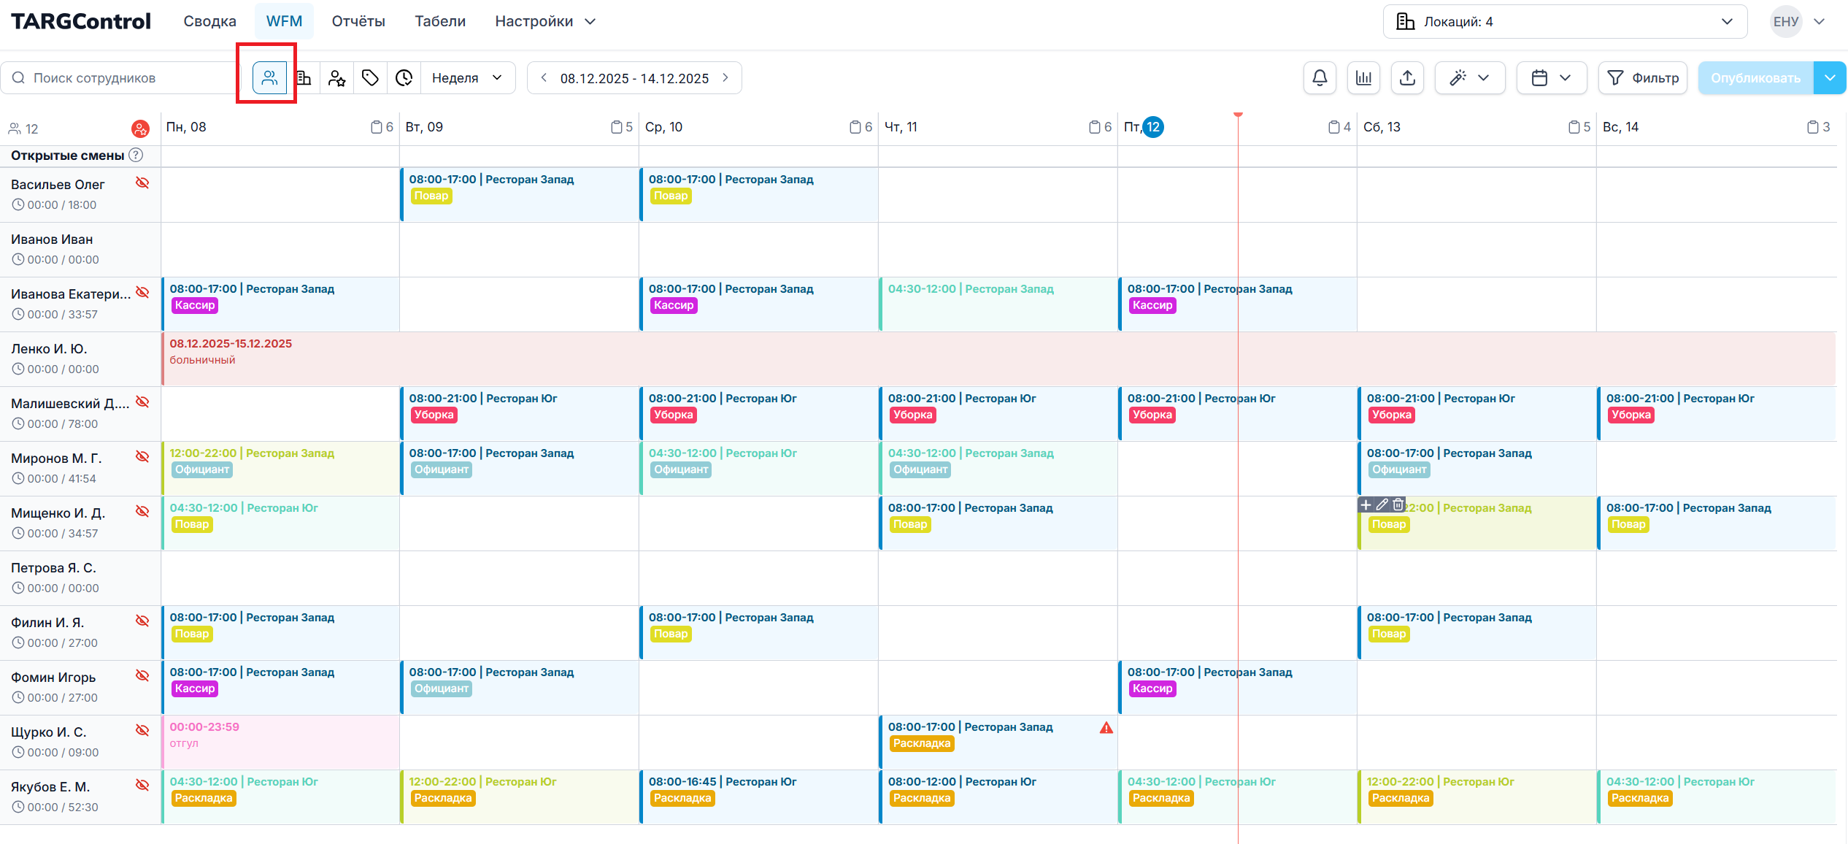Open the statistics chart icon
Screen dimensions: 1848x844
coord(1363,78)
